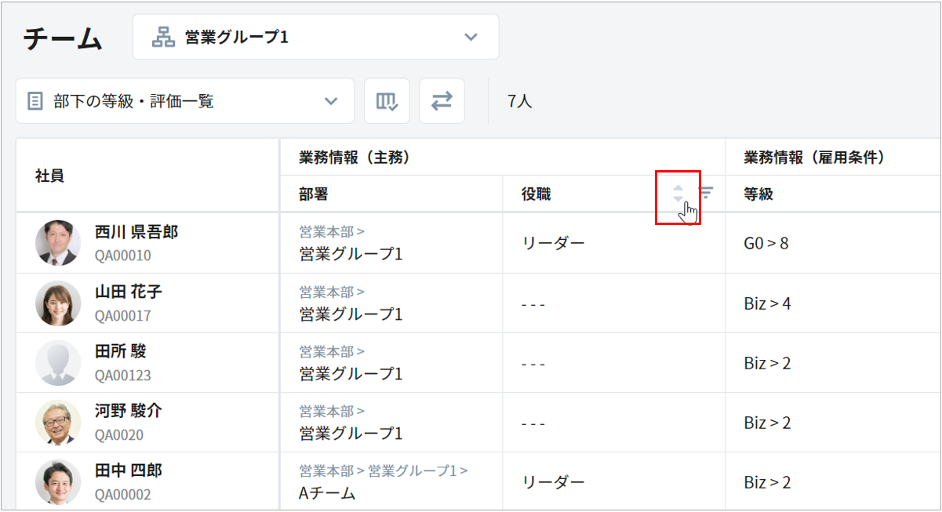942x512 pixels.
Task: Click the document icon beside 部下の等級・評価一覧
Action: coord(35,101)
